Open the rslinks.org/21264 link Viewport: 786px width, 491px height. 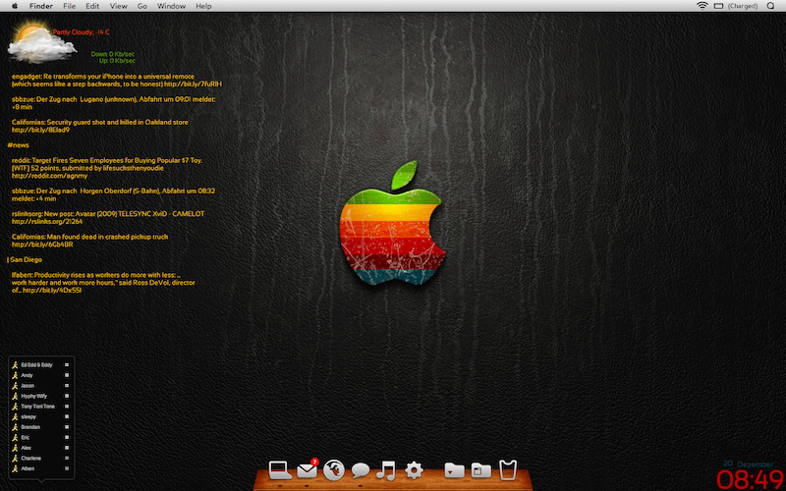click(47, 222)
